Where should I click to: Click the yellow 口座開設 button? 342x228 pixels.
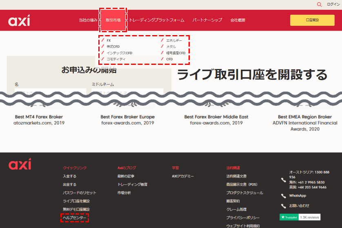click(312, 20)
